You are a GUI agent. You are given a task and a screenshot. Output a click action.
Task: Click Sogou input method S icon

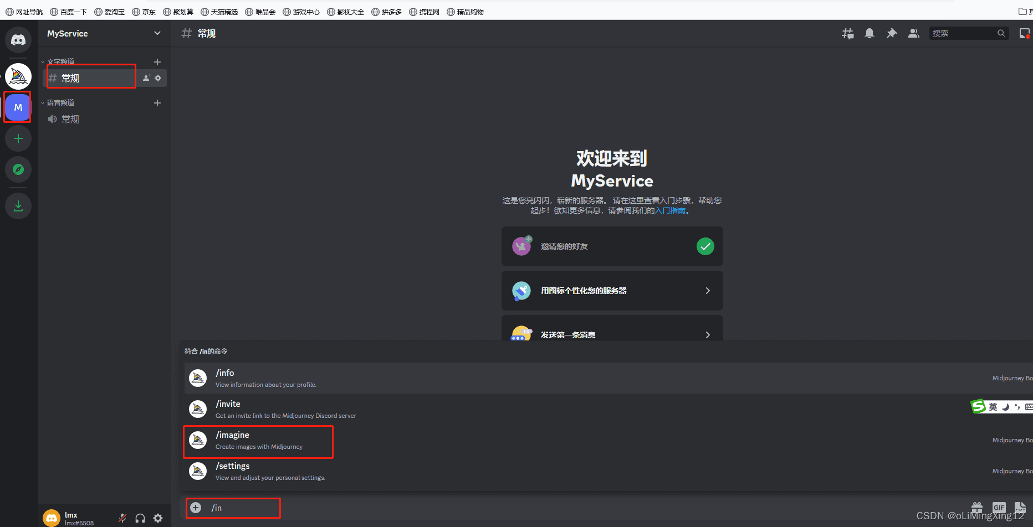pyautogui.click(x=978, y=406)
